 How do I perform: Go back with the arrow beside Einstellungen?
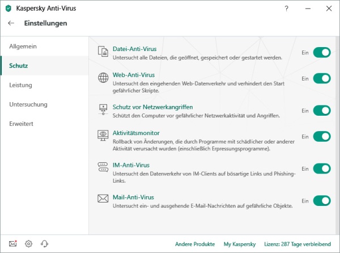[x=11, y=23]
